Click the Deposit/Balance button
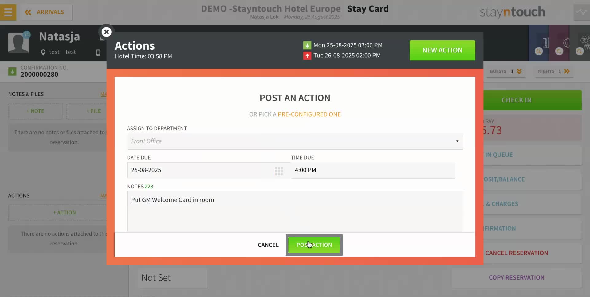This screenshot has height=297, width=590. pos(533,179)
